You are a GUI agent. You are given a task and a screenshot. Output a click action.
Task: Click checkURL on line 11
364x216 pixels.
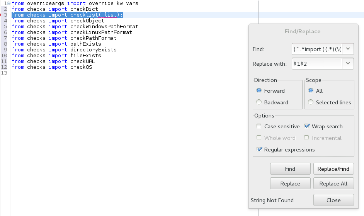[83, 61]
